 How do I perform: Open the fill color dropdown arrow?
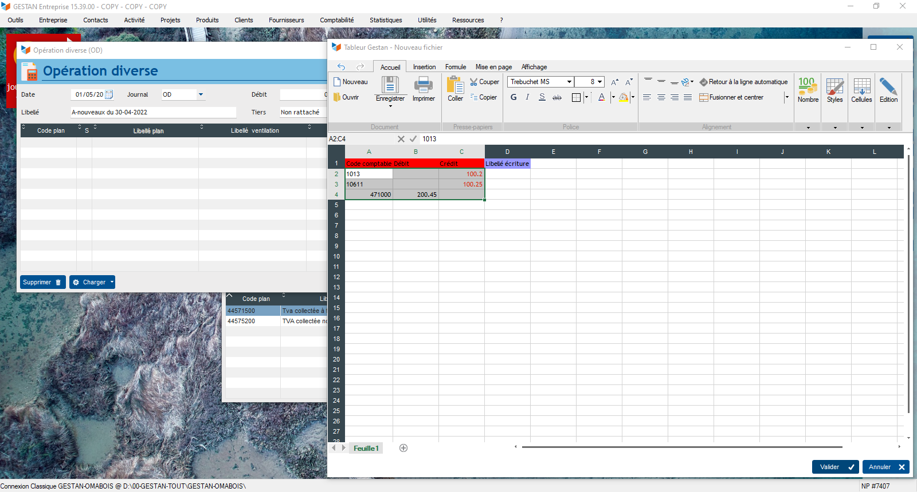point(633,97)
